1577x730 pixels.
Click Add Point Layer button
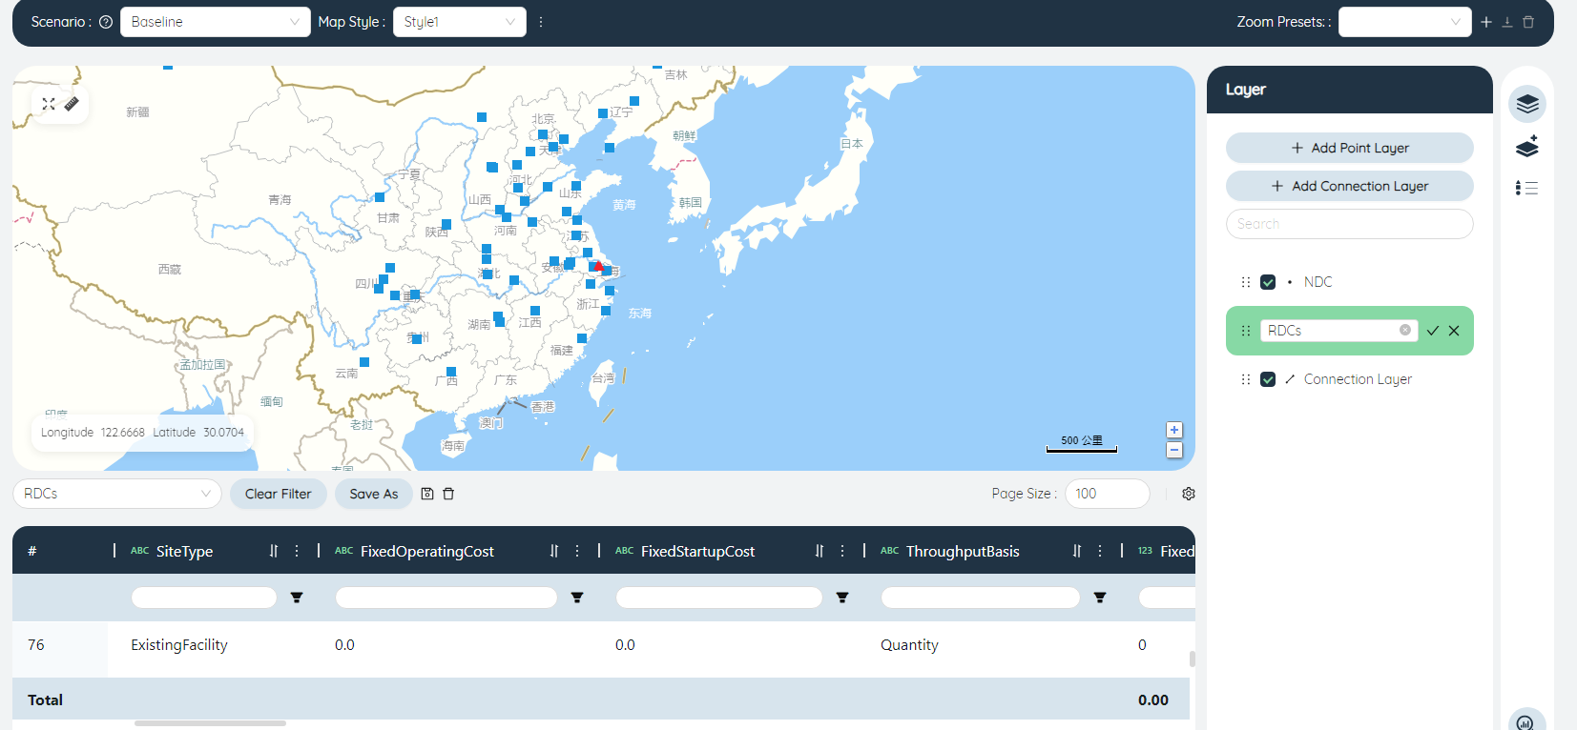coord(1350,148)
